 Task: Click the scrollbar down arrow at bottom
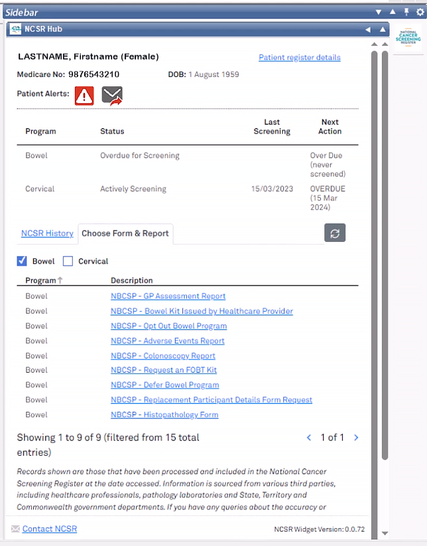(x=385, y=533)
